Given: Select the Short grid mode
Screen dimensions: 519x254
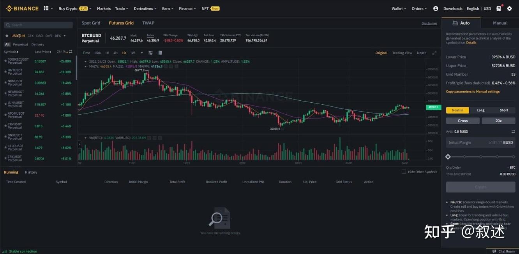Looking at the screenshot, I should [504, 110].
